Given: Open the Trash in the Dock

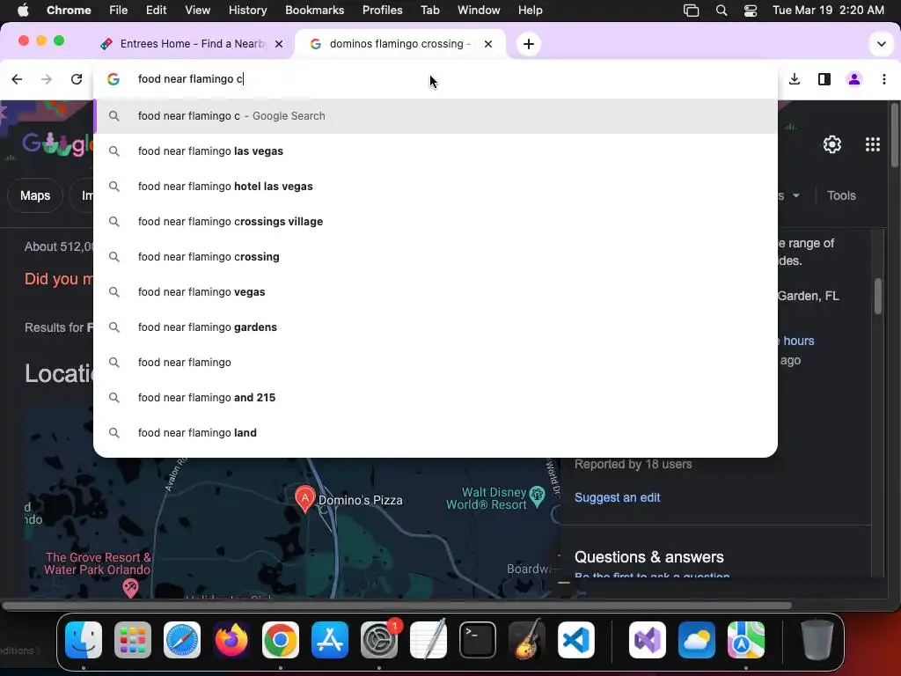Looking at the screenshot, I should pyautogui.click(x=817, y=640).
